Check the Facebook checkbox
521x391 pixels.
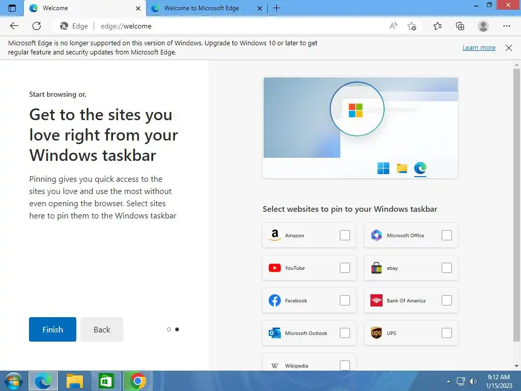click(x=345, y=300)
